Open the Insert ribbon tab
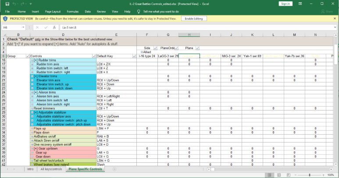 click(x=35, y=12)
